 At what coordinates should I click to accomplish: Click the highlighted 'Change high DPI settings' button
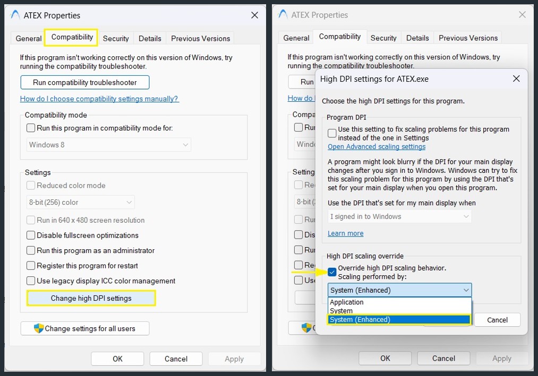91,298
